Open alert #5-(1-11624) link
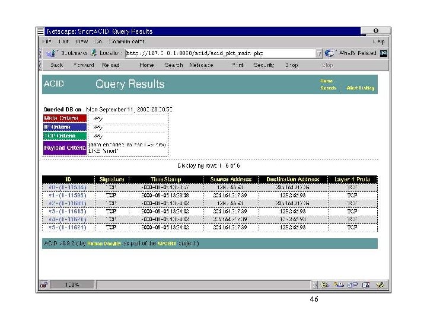427x320 pixels. coord(67,228)
